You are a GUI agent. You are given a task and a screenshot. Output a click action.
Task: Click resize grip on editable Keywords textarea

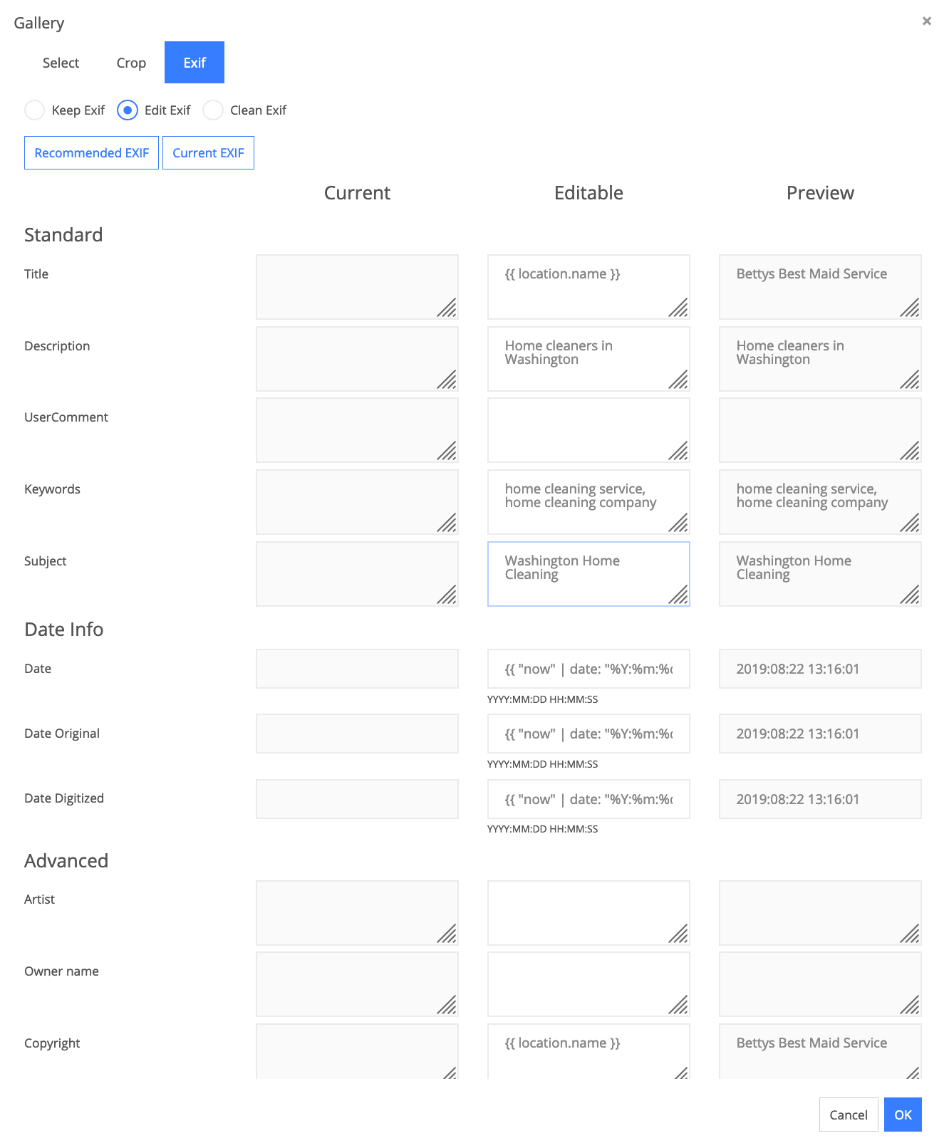679,523
